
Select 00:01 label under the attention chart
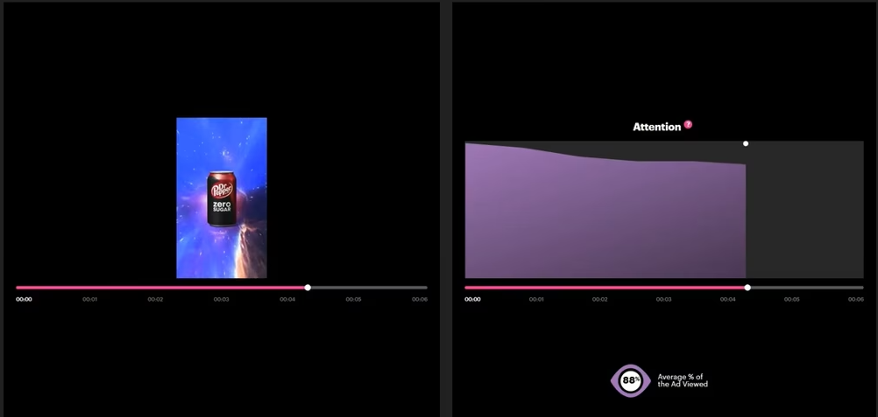tap(536, 300)
